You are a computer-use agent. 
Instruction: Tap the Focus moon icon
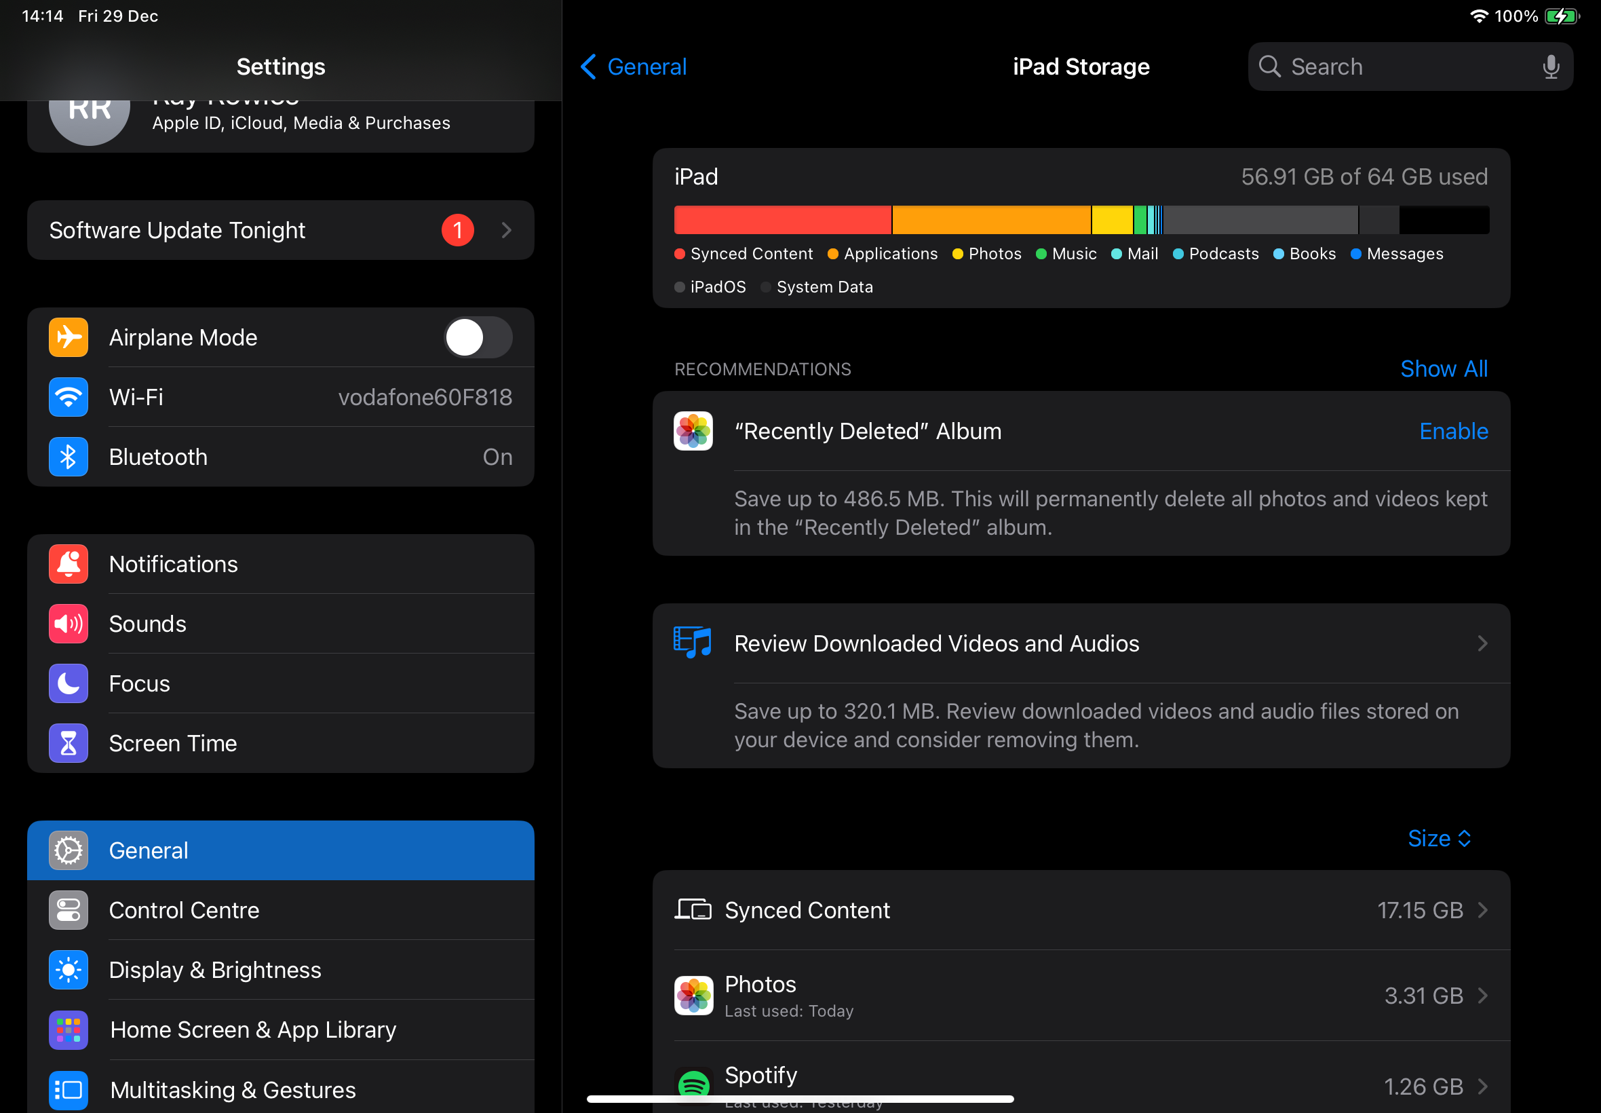[69, 683]
